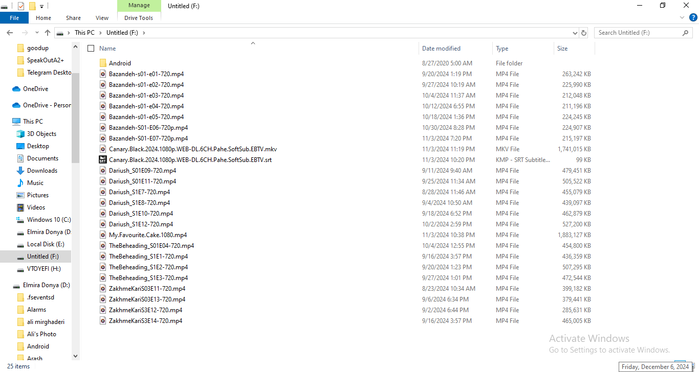Click the chevron after This PC in breadcrumb
Image resolution: width=699 pixels, height=372 pixels.
[100, 33]
